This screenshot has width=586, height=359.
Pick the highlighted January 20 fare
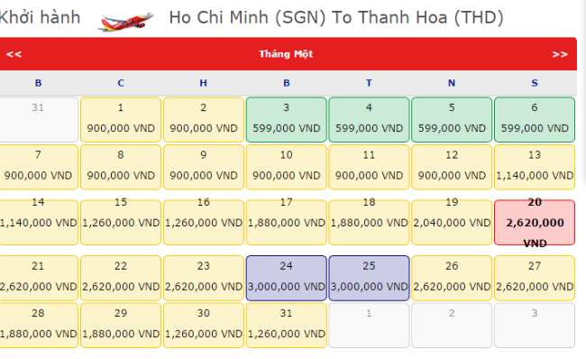click(x=535, y=223)
